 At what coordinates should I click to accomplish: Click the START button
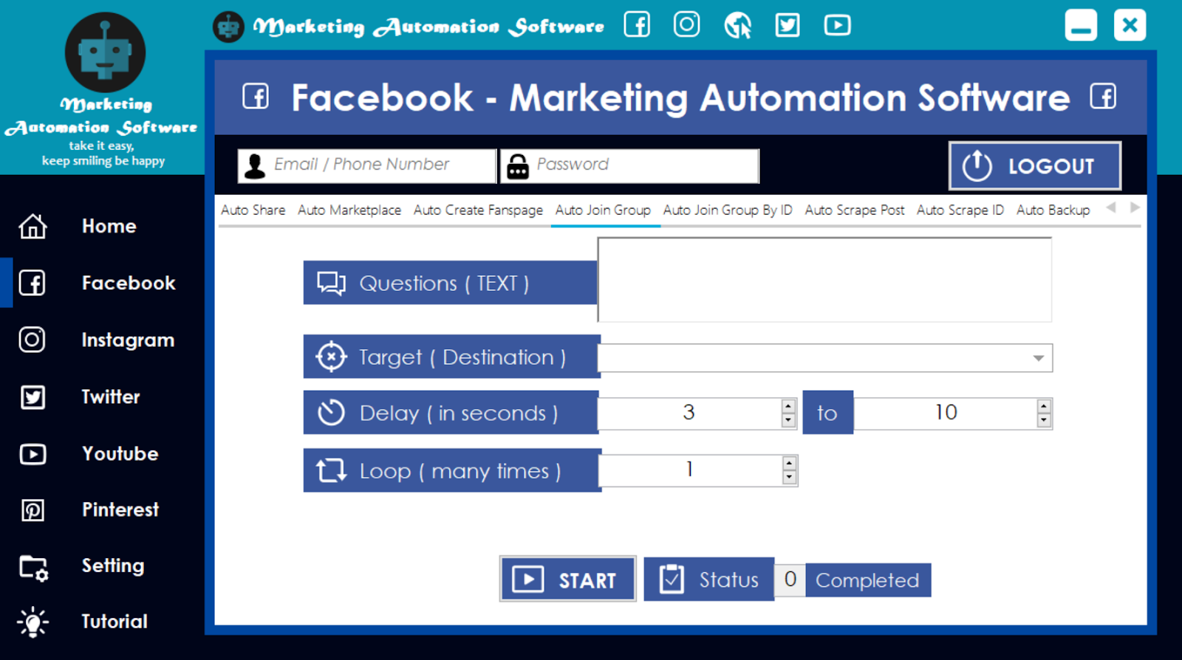click(x=567, y=579)
